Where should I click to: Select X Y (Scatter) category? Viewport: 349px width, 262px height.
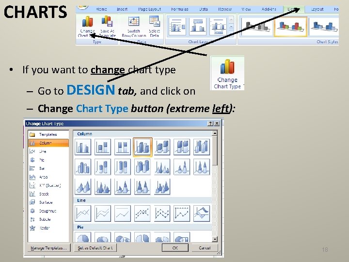[x=49, y=185]
